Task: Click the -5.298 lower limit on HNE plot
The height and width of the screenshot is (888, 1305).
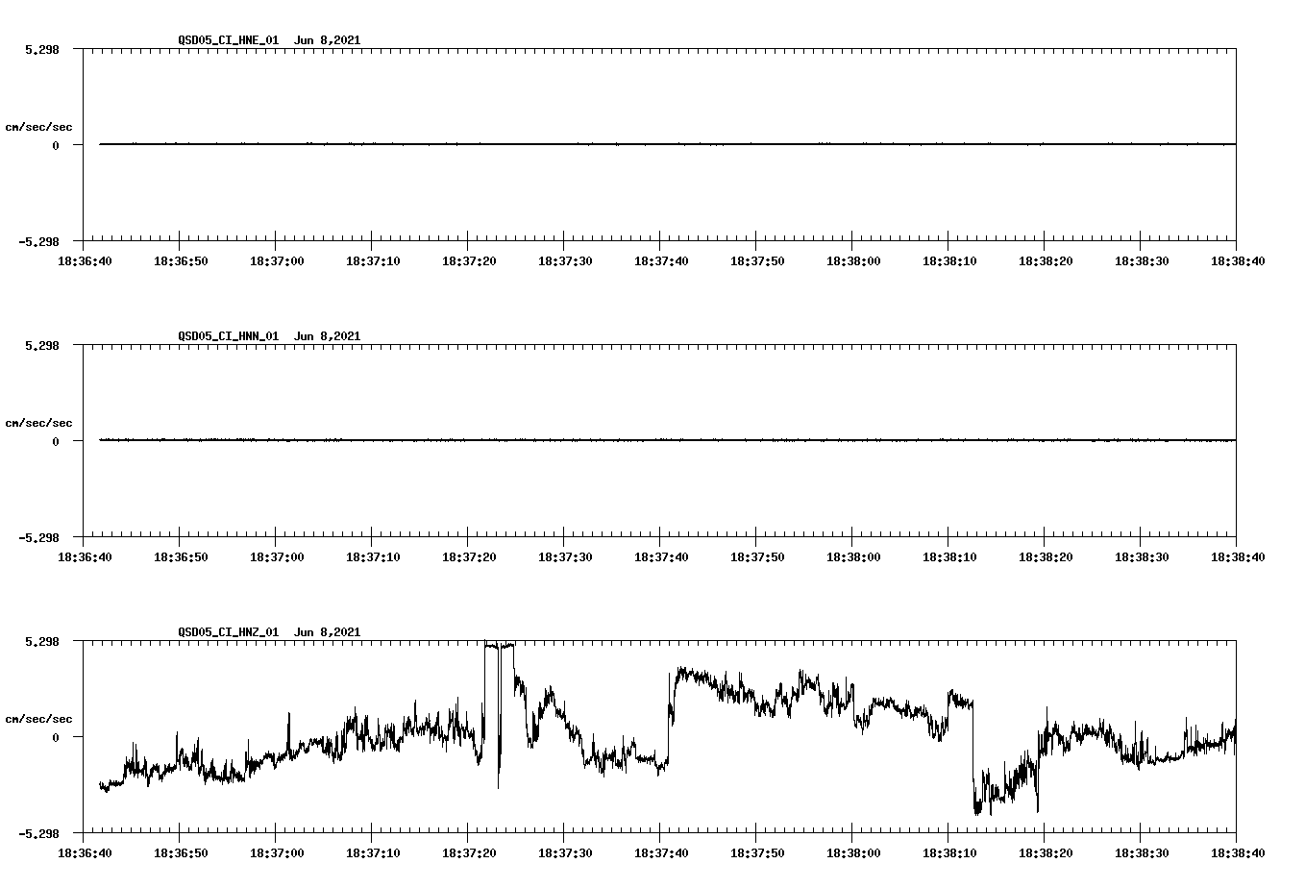Action: coord(38,241)
